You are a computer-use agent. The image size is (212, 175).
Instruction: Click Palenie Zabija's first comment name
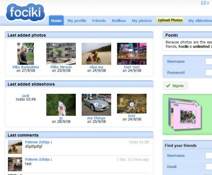37,142
